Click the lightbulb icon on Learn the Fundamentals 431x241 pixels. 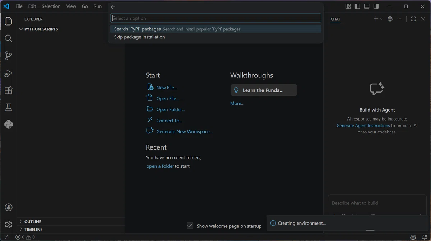[x=236, y=90]
